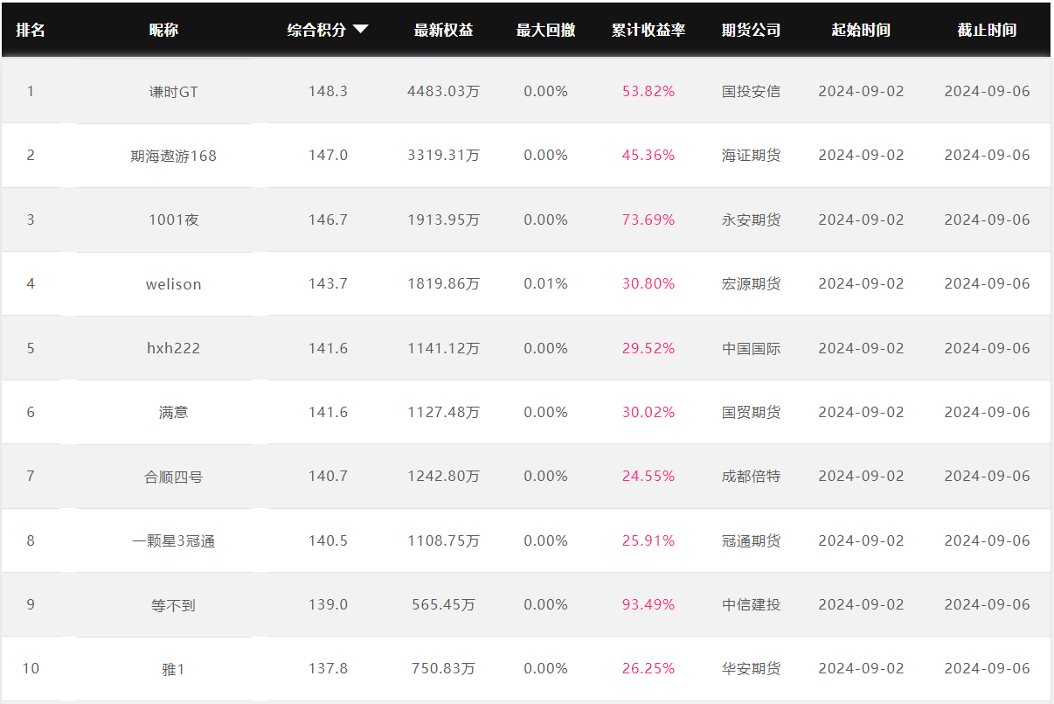The image size is (1054, 704).
Task: Click score value 148.3
Action: [328, 91]
